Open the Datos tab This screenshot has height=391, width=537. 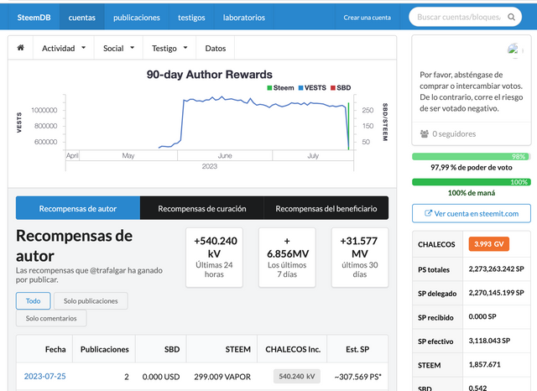pos(216,49)
